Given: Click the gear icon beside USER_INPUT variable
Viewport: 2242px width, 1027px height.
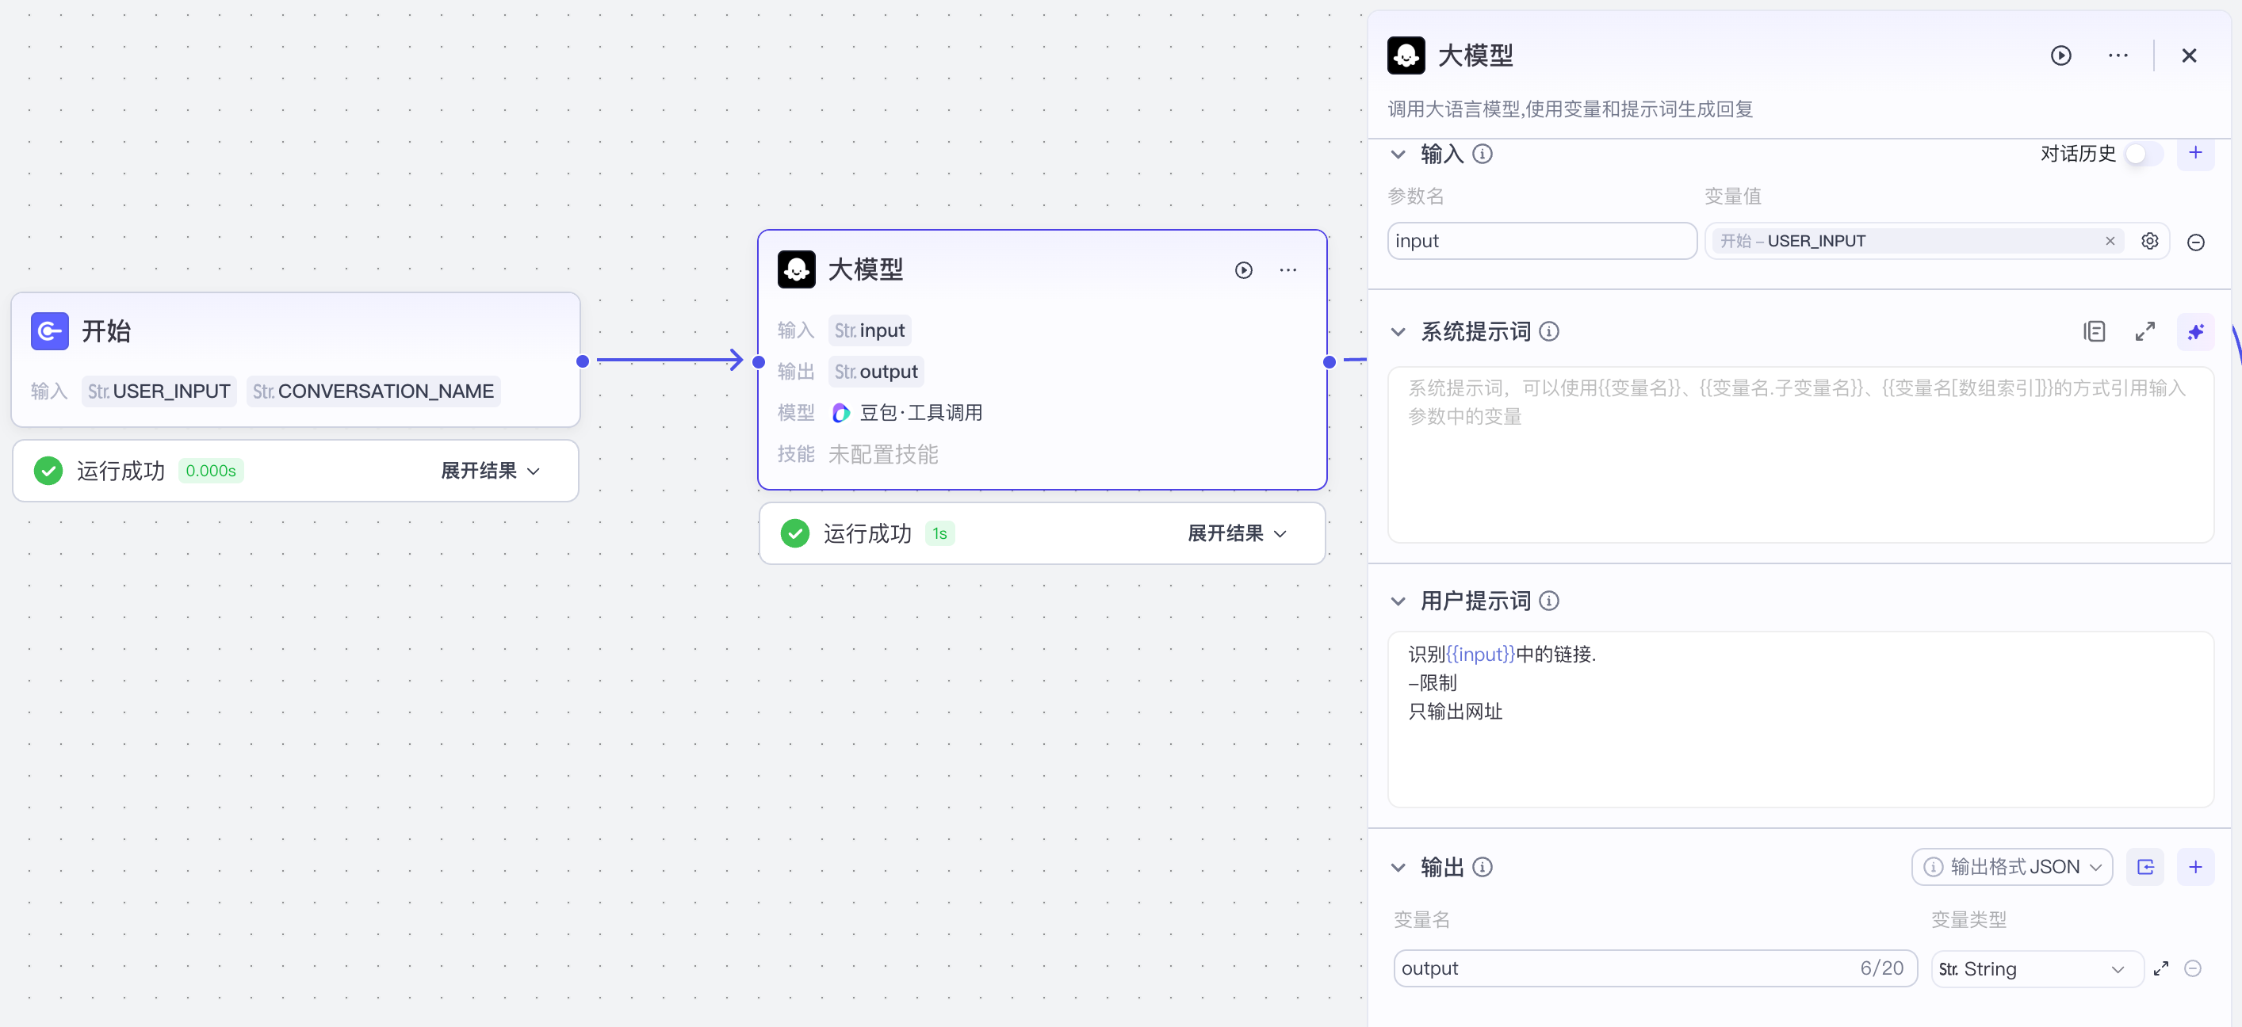Looking at the screenshot, I should coord(2149,241).
